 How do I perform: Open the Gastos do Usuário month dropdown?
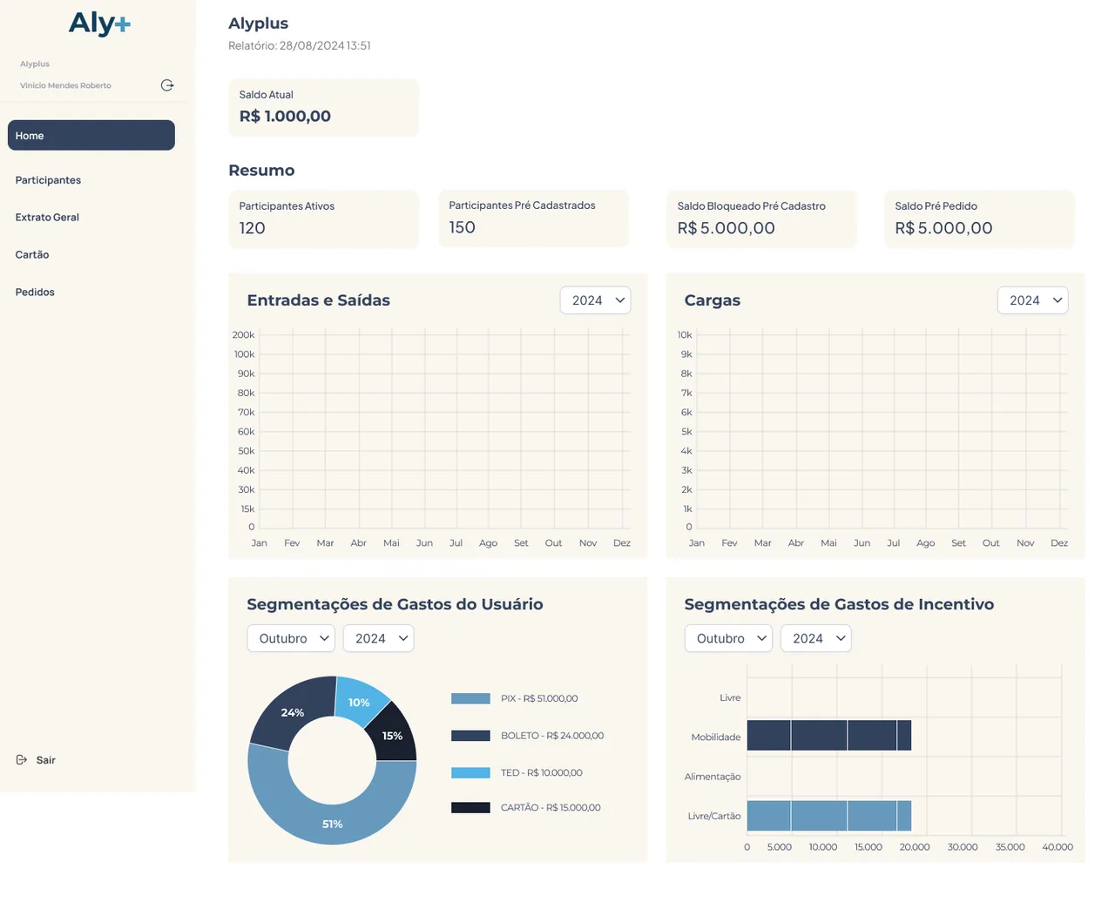(x=291, y=638)
